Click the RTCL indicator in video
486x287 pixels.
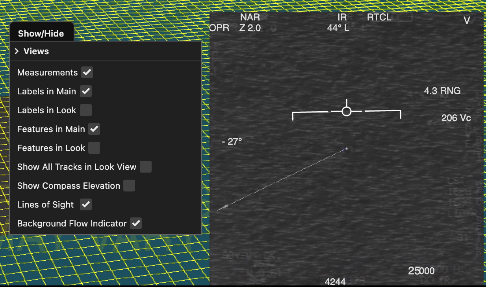click(x=379, y=17)
